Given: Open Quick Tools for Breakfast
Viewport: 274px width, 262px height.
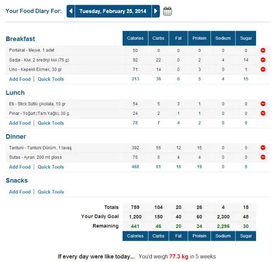Looking at the screenshot, I should click(51, 79).
